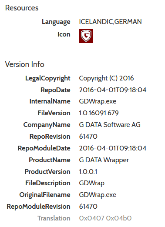Viewport: 165px width, 227px height.
Task: Click the RepoModuleDate timestamp value
Action: (x=113, y=148)
